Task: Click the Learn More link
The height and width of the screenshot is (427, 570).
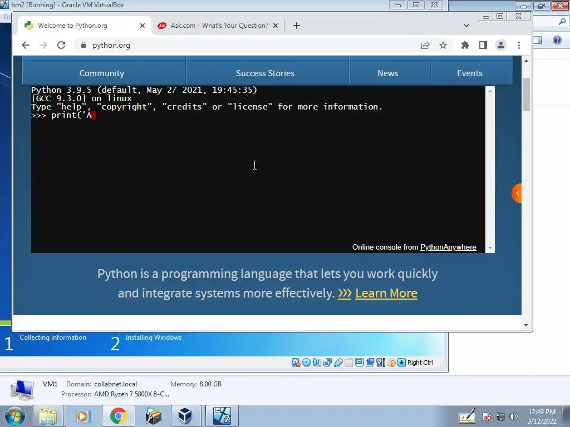Action: tap(386, 293)
